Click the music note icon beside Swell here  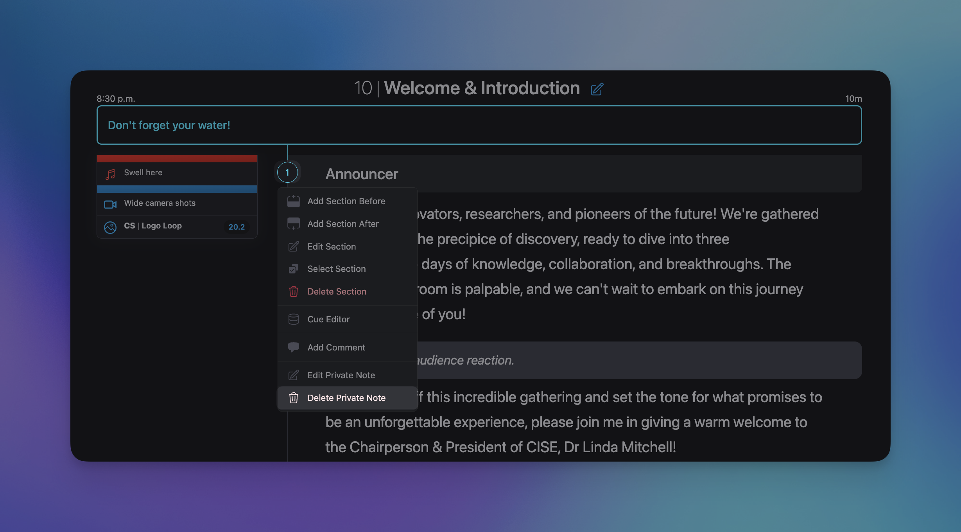[x=110, y=174]
